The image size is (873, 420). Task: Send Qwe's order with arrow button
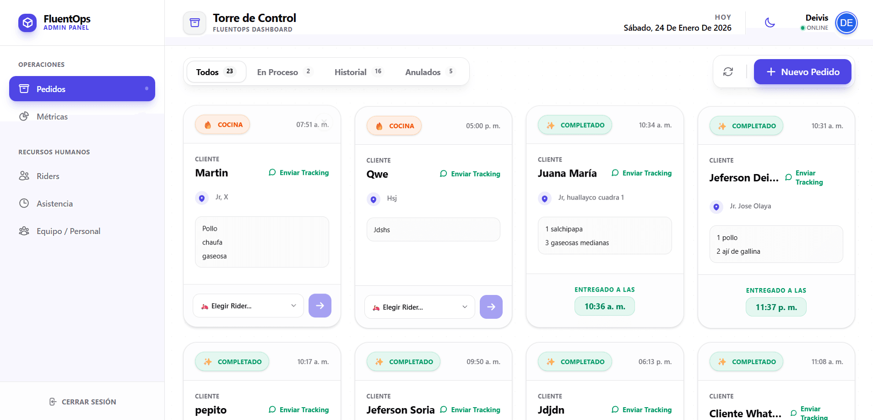tap(491, 307)
